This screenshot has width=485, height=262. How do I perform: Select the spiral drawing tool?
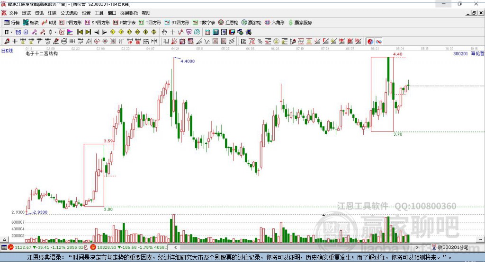48,41
